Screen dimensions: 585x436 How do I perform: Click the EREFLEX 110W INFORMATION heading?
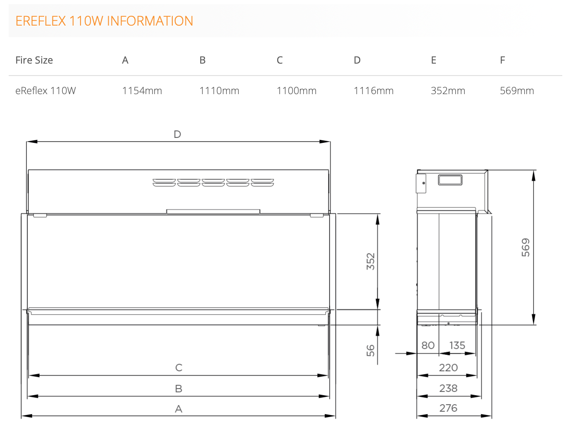pos(104,21)
